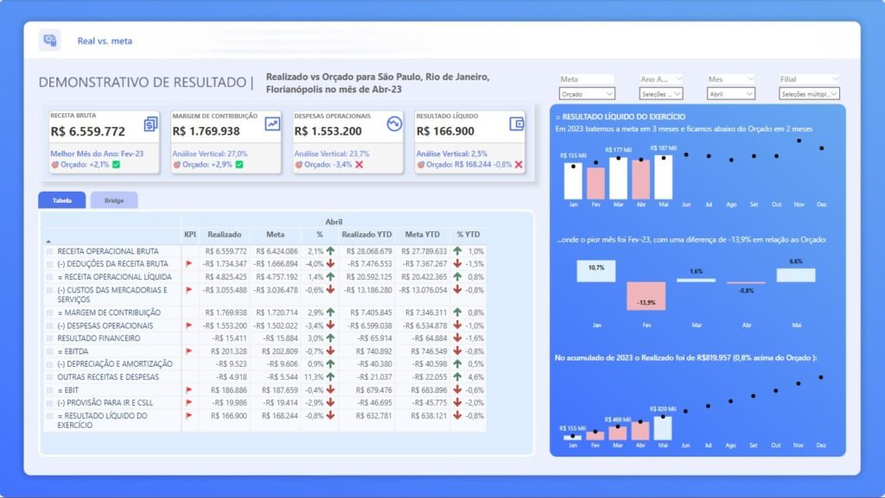Expand the = EBIT row
The image size is (885, 498).
49,390
